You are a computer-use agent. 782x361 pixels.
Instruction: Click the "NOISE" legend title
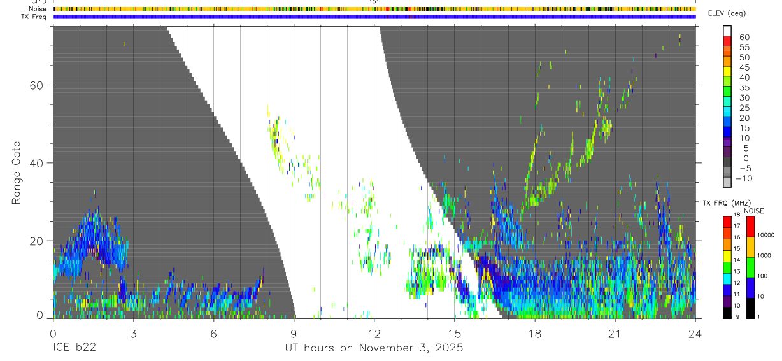(x=753, y=211)
